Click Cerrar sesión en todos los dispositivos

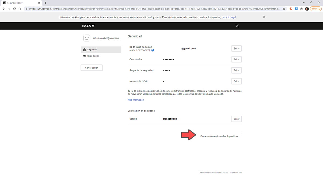[219, 136]
